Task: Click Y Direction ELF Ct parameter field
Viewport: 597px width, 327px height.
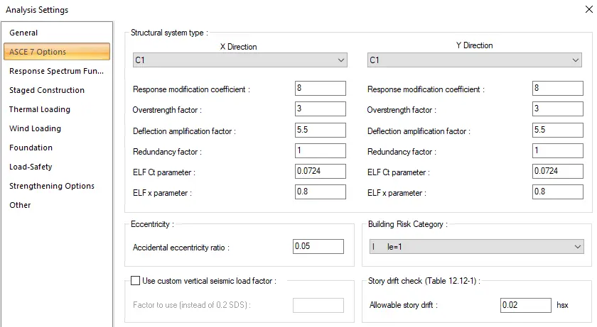Action: (x=557, y=171)
